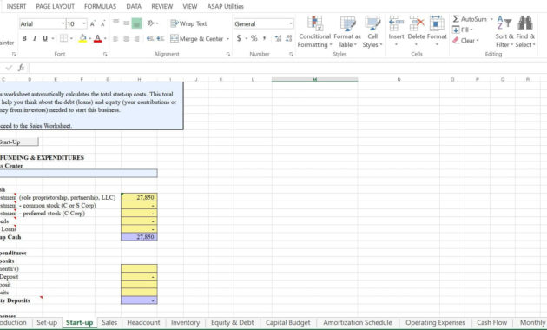Switch to the Capital Budget sheet

[287, 322]
